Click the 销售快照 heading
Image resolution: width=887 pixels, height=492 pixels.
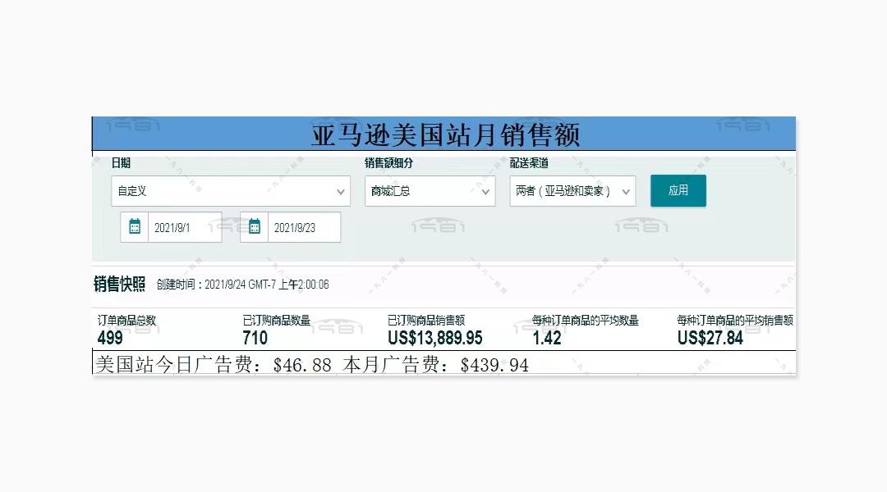point(119,284)
